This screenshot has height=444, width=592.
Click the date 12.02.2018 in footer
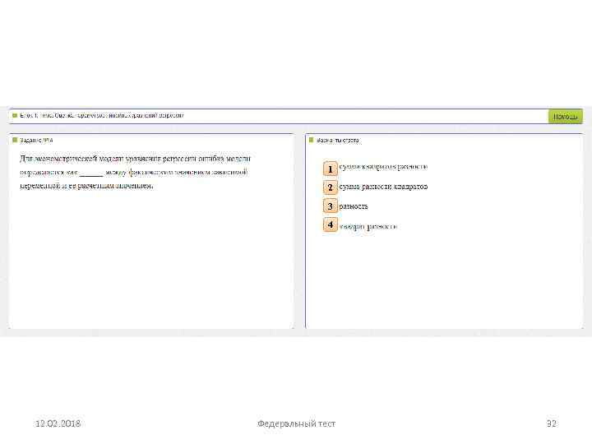(x=58, y=423)
